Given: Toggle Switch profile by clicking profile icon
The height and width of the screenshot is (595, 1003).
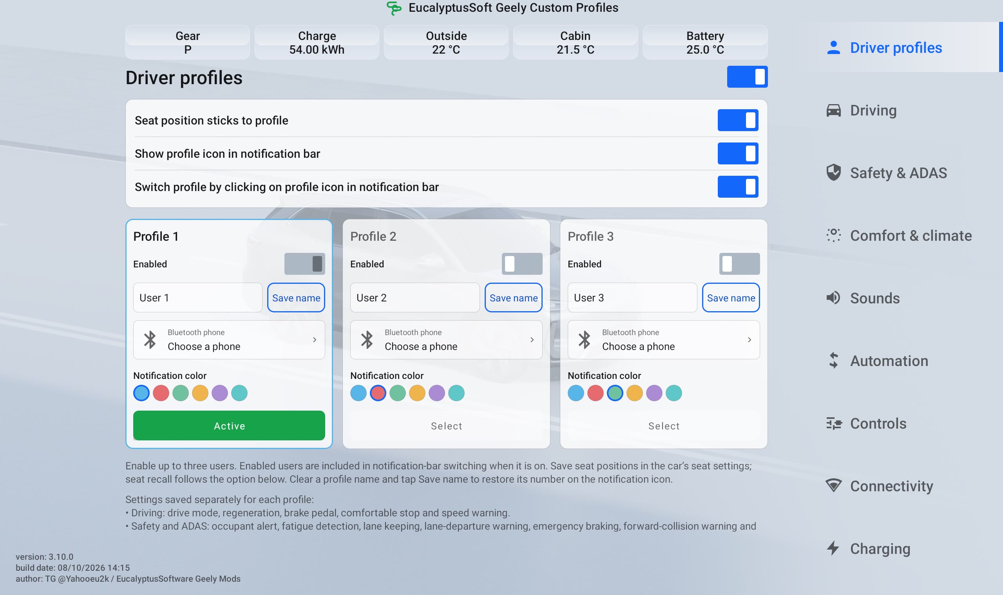Looking at the screenshot, I should [x=738, y=187].
